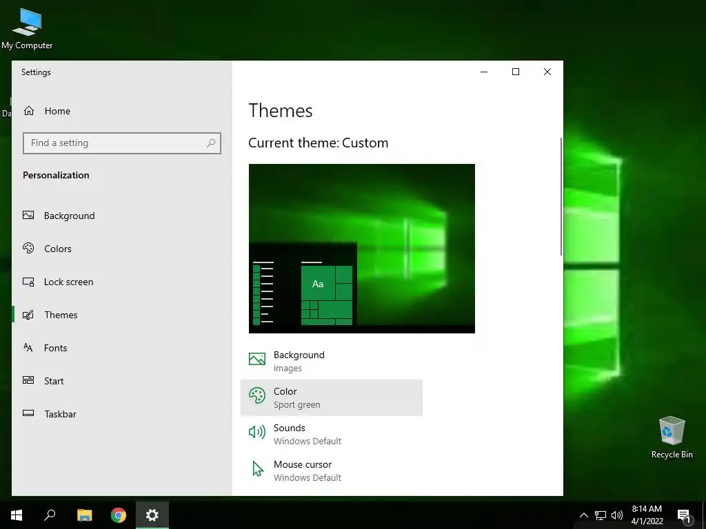The height and width of the screenshot is (529, 706).
Task: Select the My Computer desktop icon
Action: pyautogui.click(x=27, y=28)
